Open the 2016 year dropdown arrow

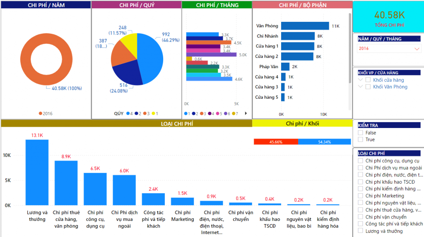click(417, 49)
